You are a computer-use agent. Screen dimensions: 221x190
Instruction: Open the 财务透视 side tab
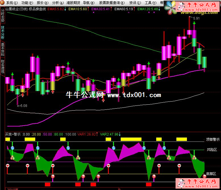click(x=3, y=66)
